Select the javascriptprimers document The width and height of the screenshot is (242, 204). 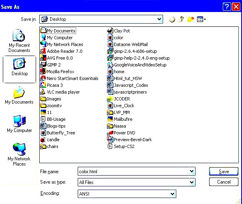click(127, 92)
